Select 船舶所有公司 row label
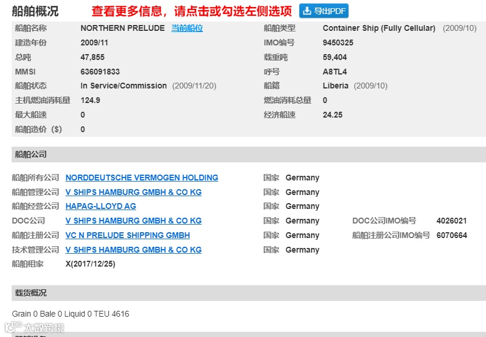The image size is (486, 337). tap(36, 178)
